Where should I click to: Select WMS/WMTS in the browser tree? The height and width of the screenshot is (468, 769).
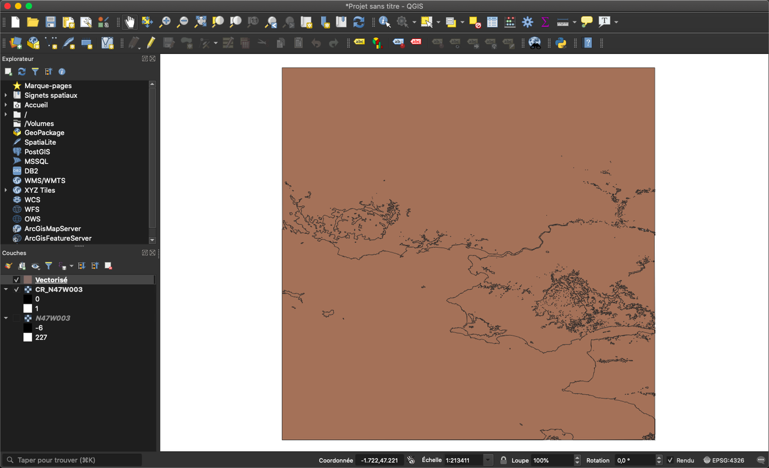[x=45, y=181]
